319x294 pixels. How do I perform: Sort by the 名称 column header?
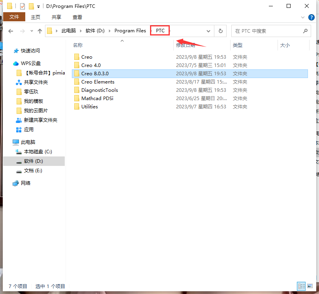point(78,45)
